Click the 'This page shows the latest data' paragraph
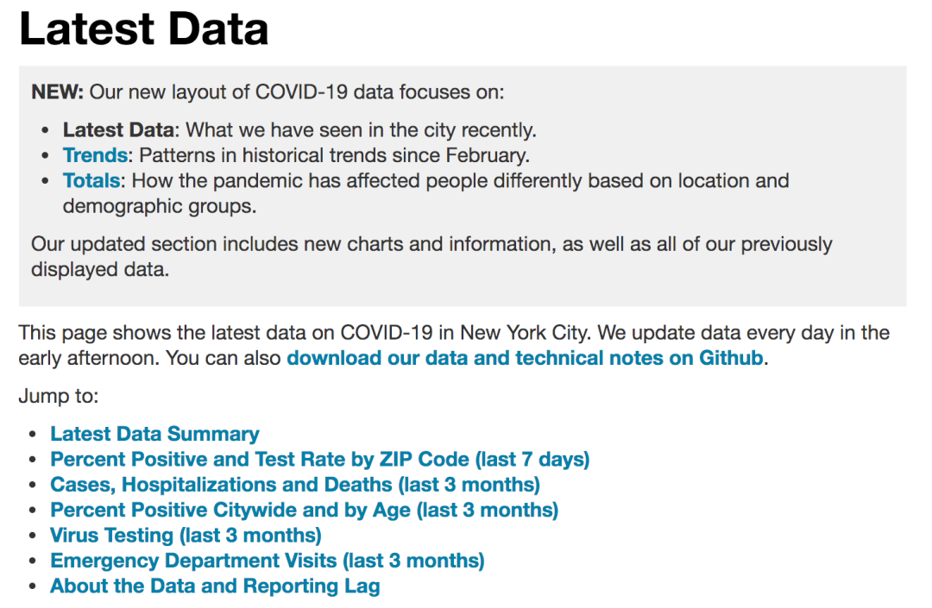Image resolution: width=932 pixels, height=608 pixels. (x=454, y=346)
